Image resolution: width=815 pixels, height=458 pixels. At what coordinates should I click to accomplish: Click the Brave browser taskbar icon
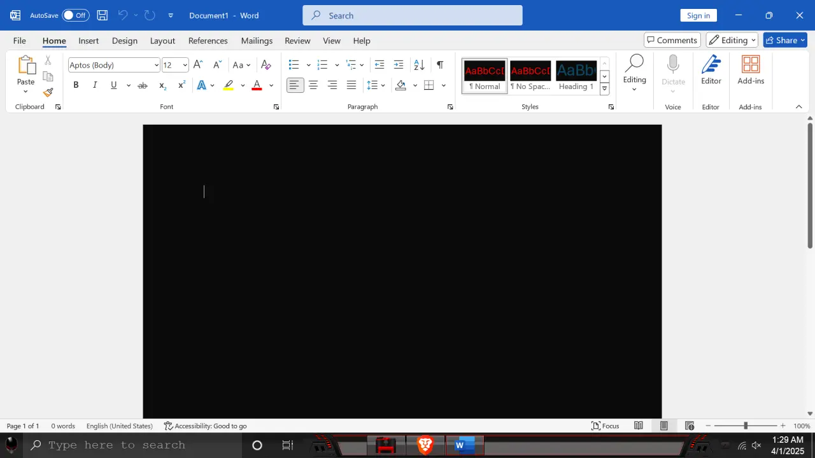(425, 445)
